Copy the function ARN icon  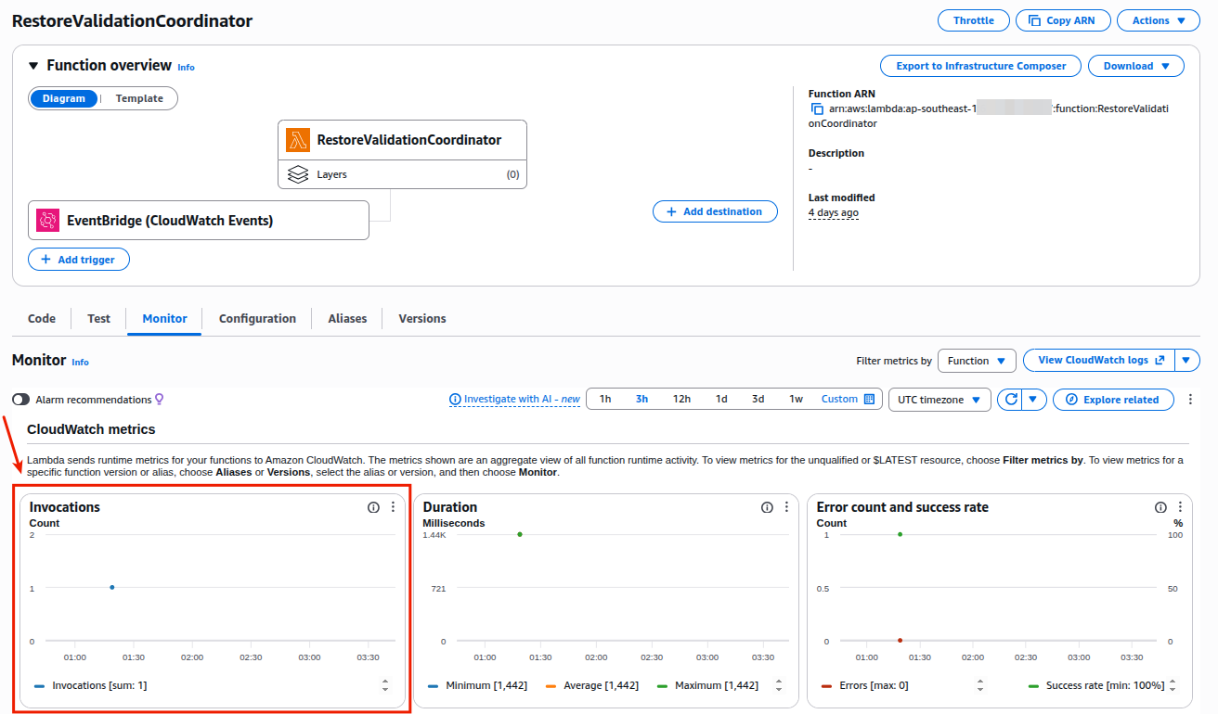coord(817,108)
